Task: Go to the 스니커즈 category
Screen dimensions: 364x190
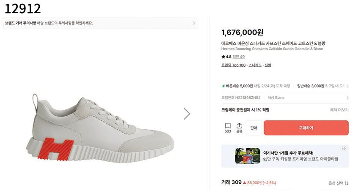Action: coord(255,65)
